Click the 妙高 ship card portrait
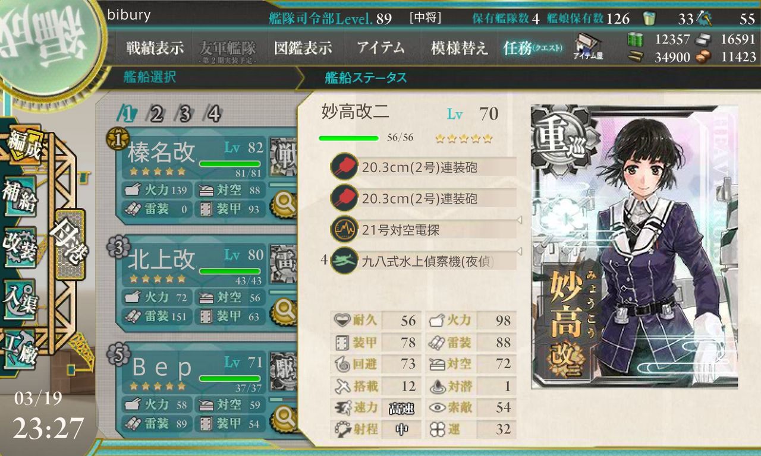The image size is (761, 456). 634,247
